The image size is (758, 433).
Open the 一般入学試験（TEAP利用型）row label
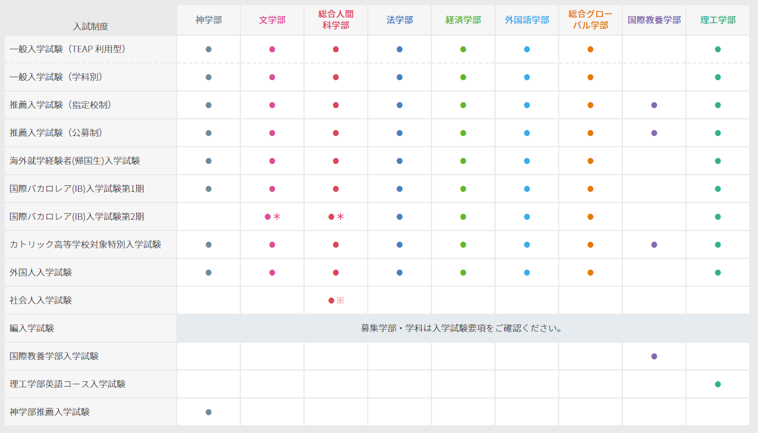point(71,48)
